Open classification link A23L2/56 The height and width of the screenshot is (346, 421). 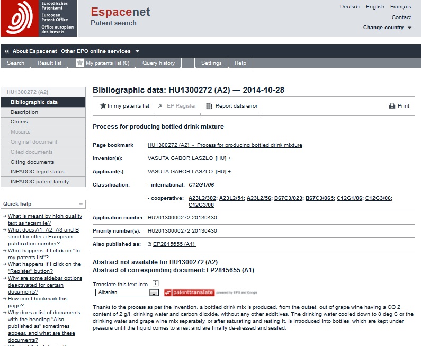click(x=259, y=198)
